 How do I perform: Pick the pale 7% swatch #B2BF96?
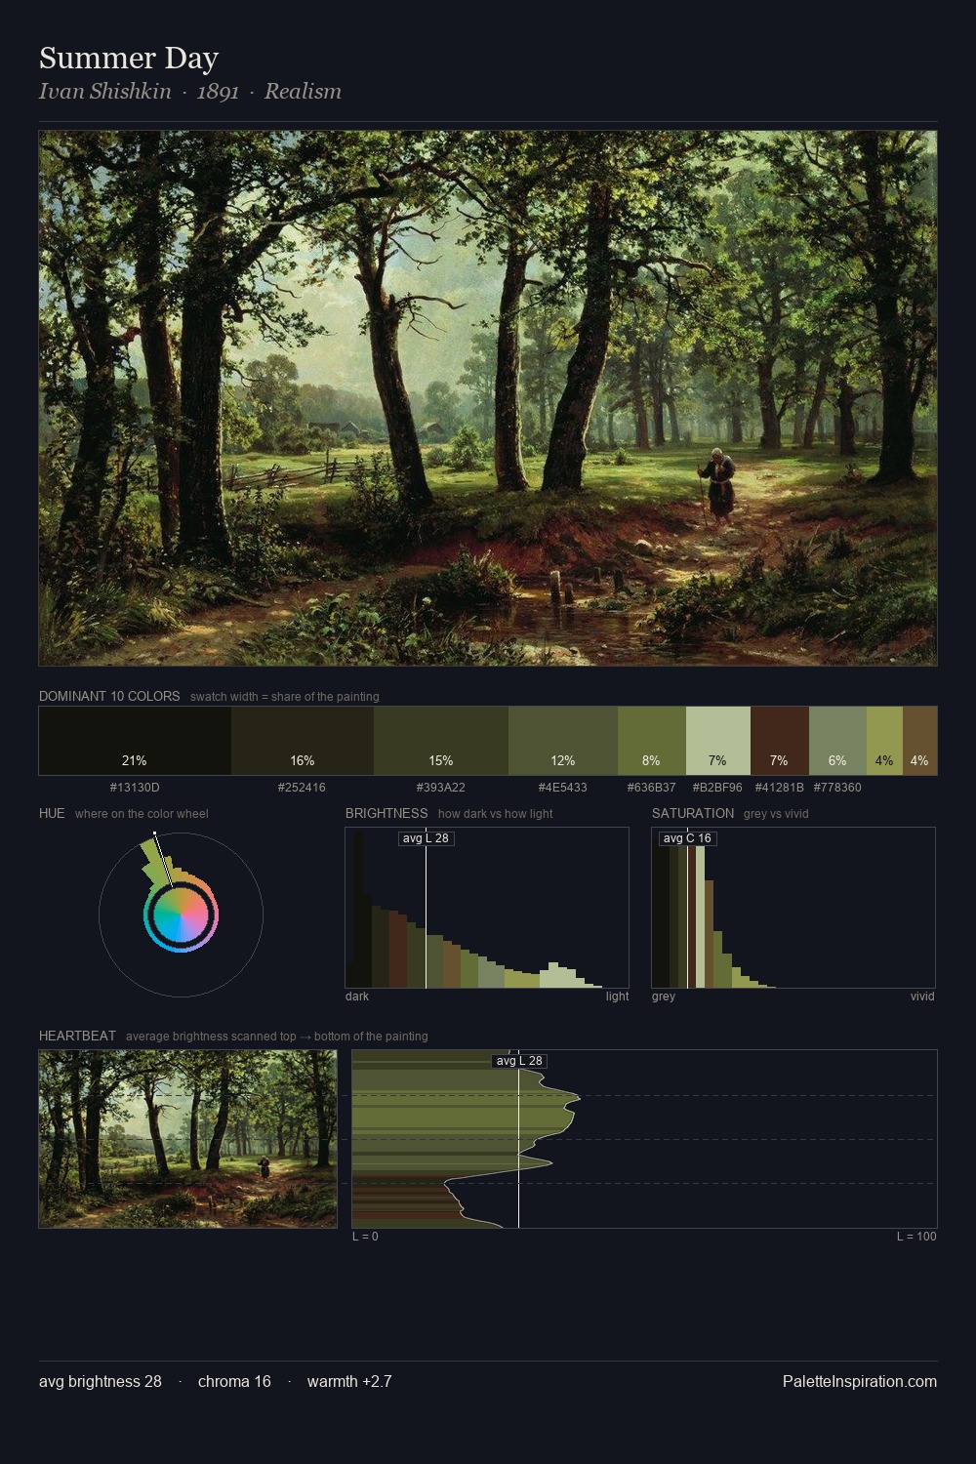click(x=718, y=741)
